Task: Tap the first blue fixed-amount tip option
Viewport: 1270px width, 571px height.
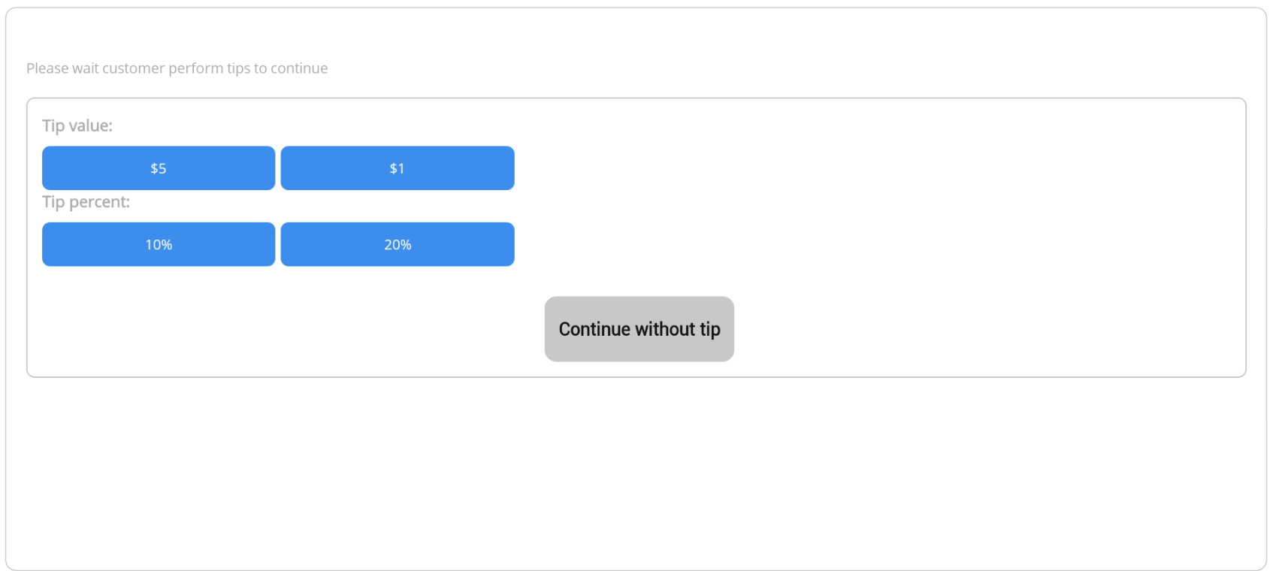Action: [159, 168]
